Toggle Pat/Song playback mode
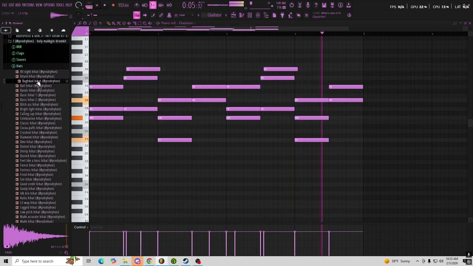This screenshot has width=473, height=266. pyautogui.click(x=89, y=5)
